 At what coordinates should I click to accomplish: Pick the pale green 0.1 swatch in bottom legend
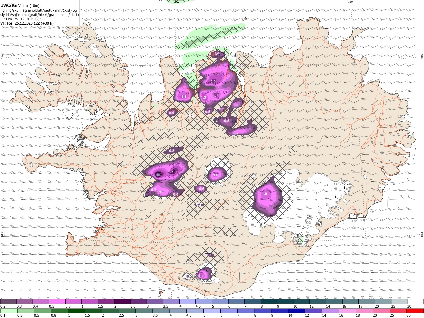tap(9, 311)
